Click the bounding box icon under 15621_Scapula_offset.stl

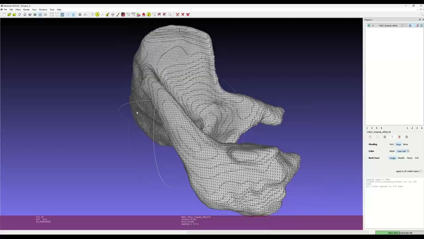point(370,137)
